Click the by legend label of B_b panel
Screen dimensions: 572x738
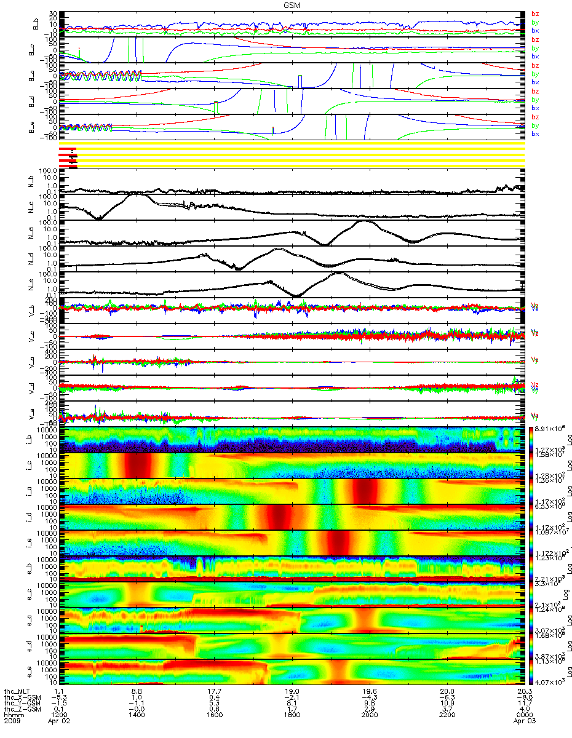[535, 22]
